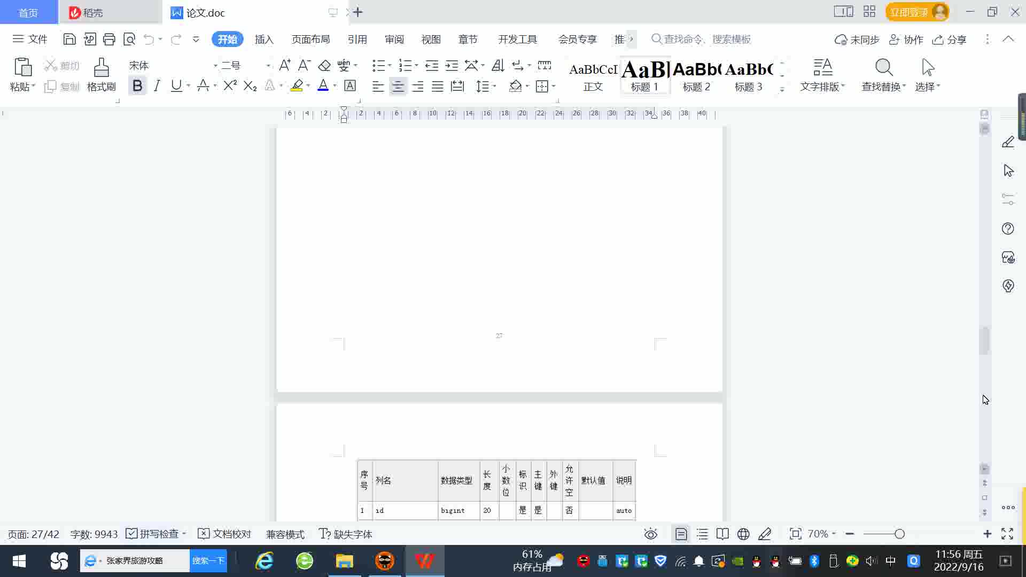Select center alignment icon
The height and width of the screenshot is (577, 1026).
point(398,86)
